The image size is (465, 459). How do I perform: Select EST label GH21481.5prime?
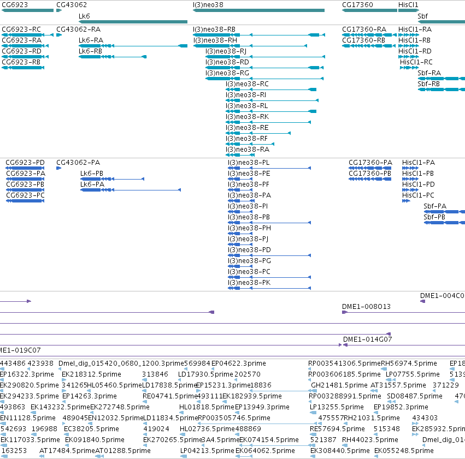coord(339,385)
